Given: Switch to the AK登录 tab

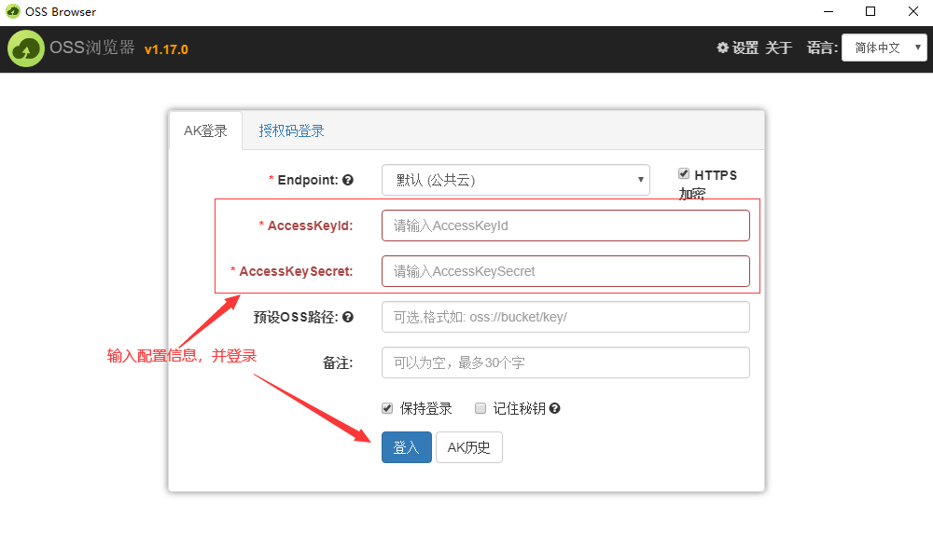Looking at the screenshot, I should [205, 130].
